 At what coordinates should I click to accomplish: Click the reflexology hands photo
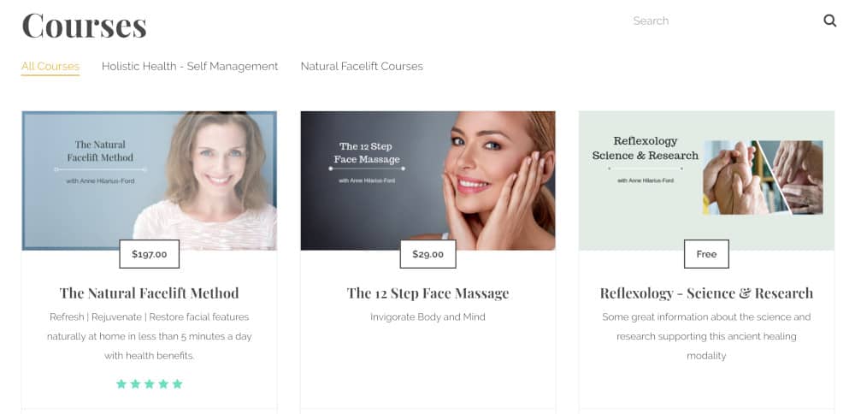763,178
